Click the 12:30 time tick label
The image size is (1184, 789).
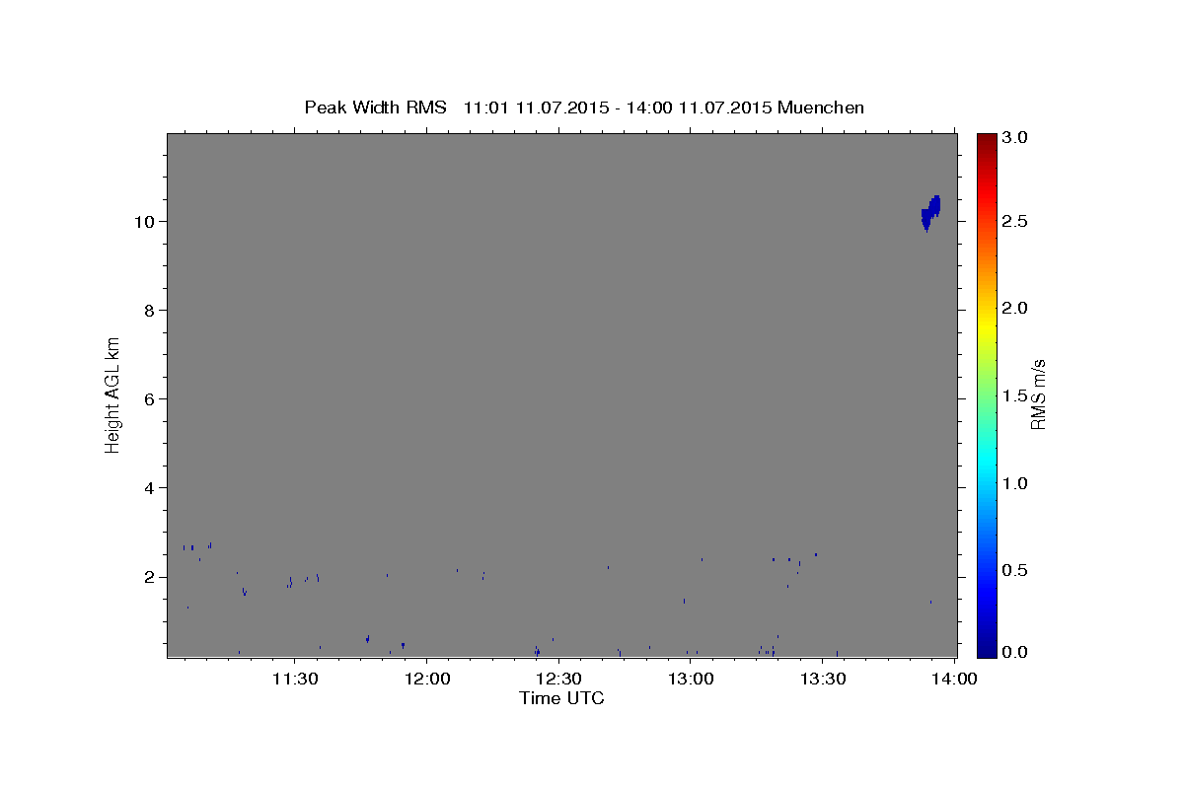558,679
